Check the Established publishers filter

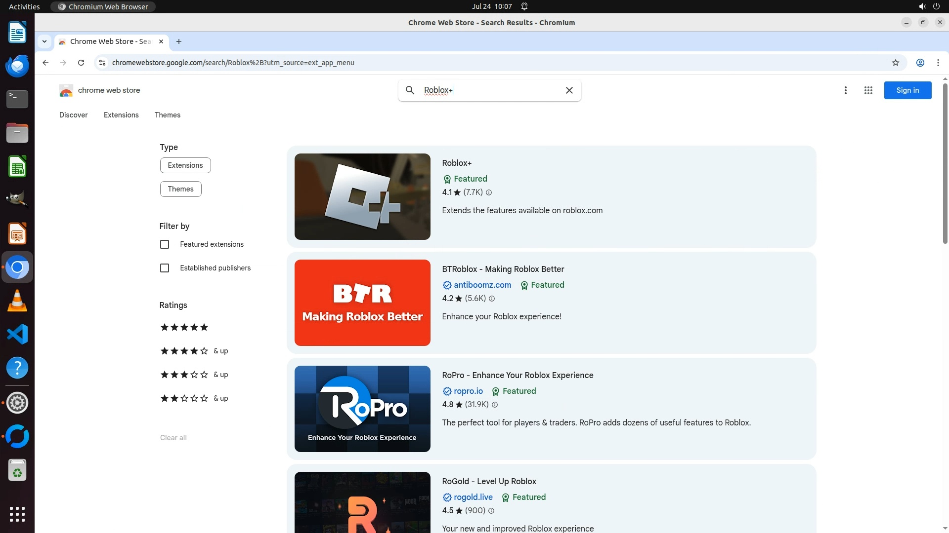coord(165,268)
